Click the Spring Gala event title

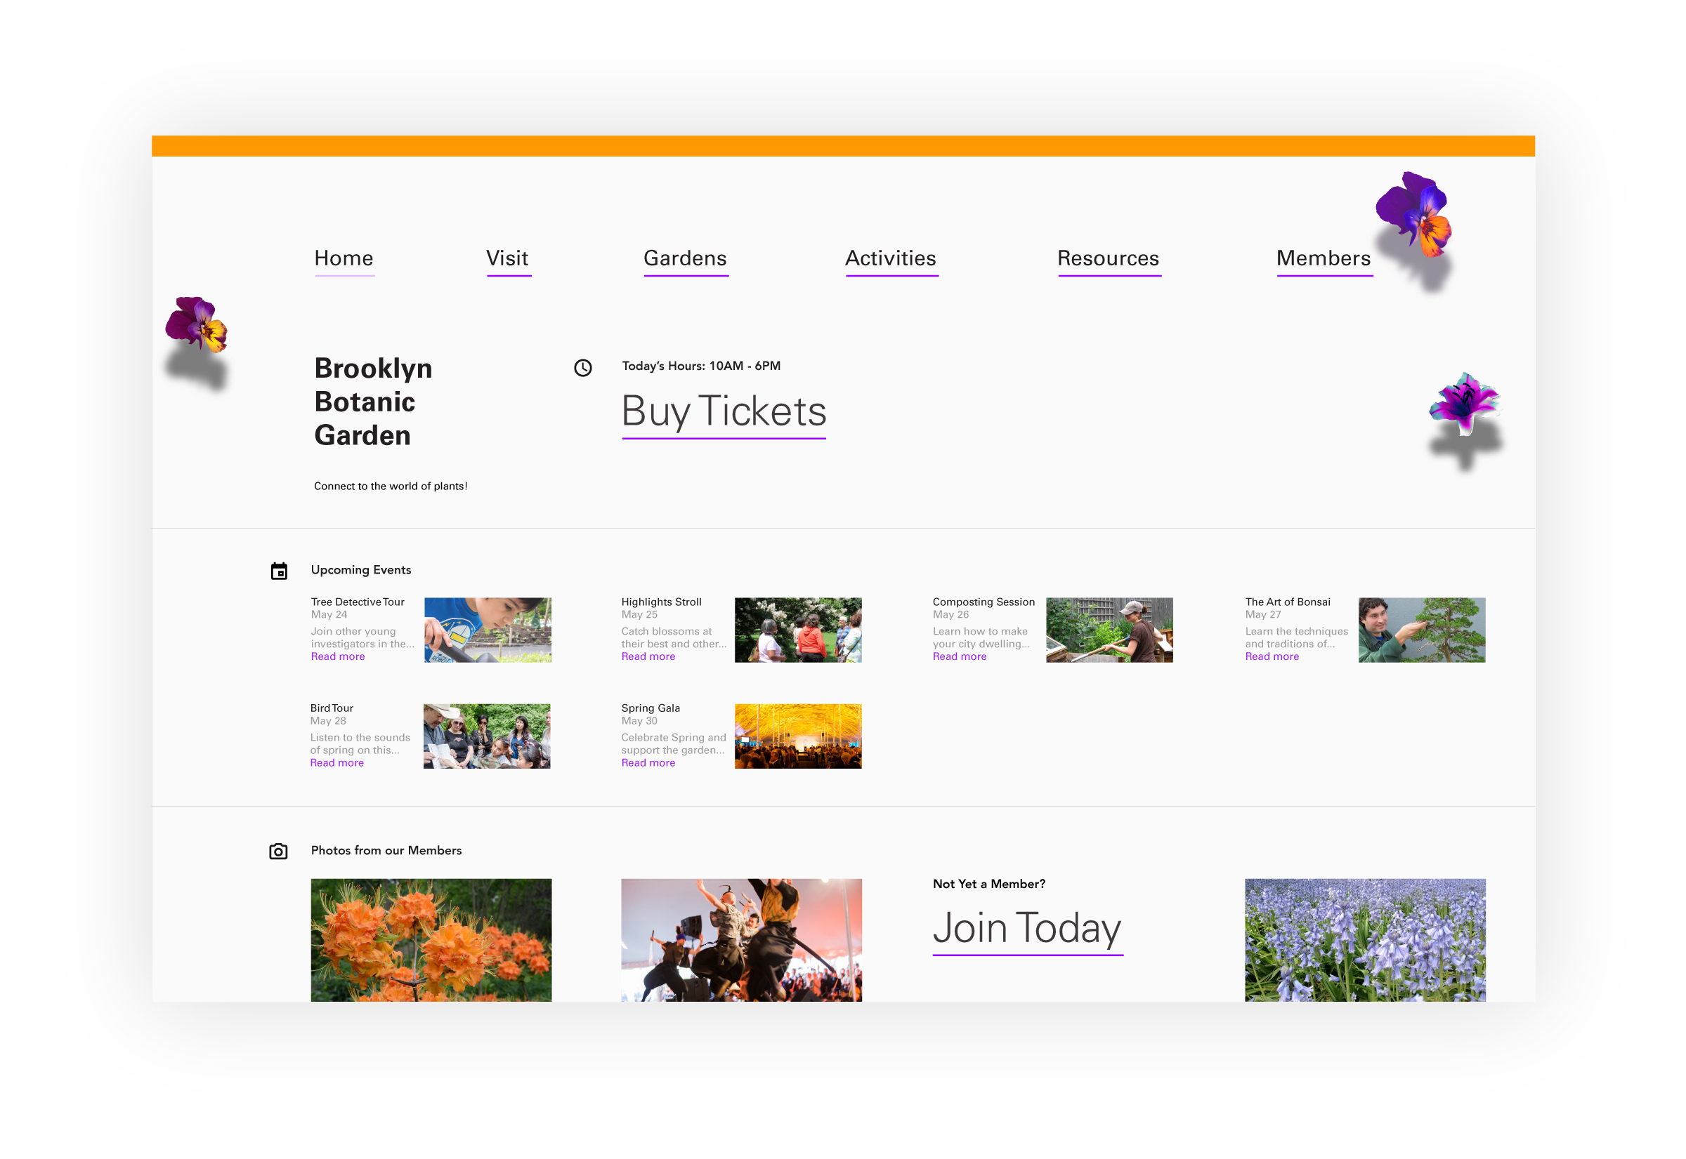coord(651,708)
